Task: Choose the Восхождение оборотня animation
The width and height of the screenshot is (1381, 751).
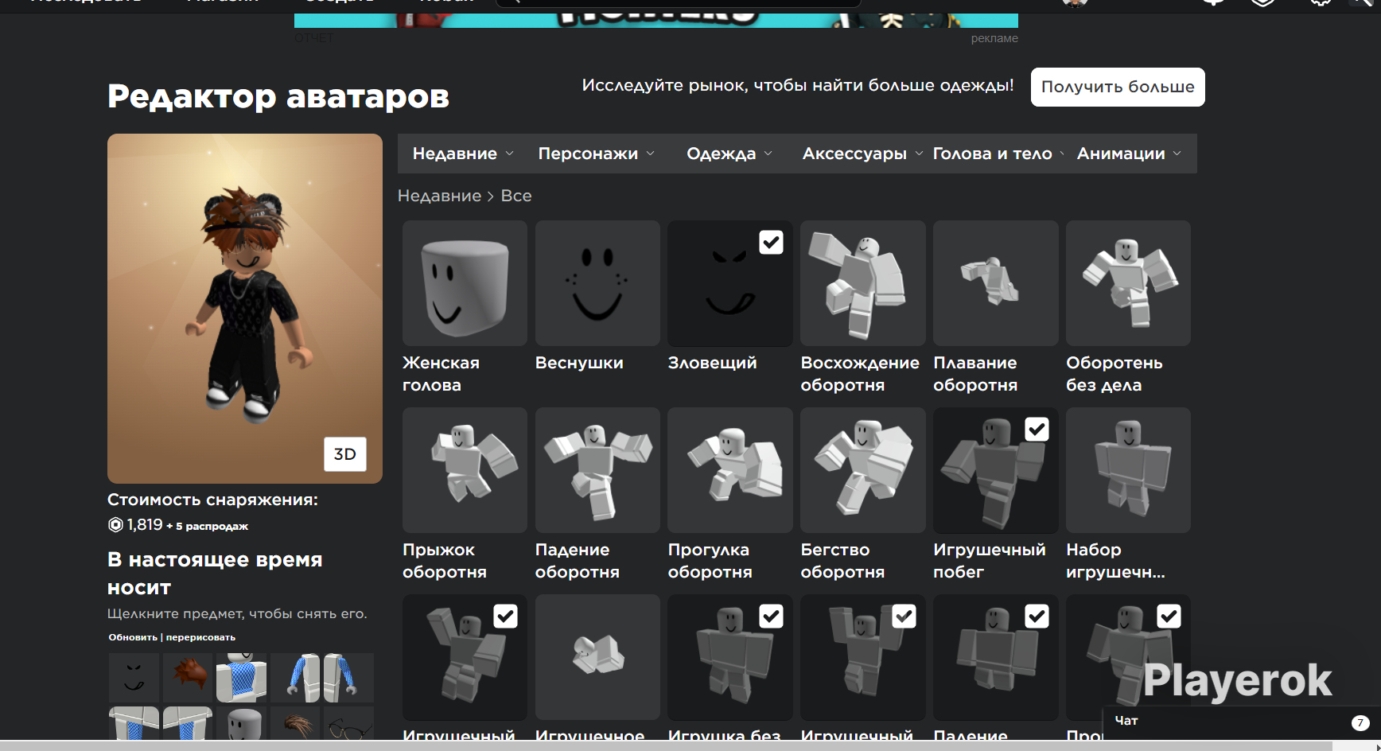Action: (863, 283)
